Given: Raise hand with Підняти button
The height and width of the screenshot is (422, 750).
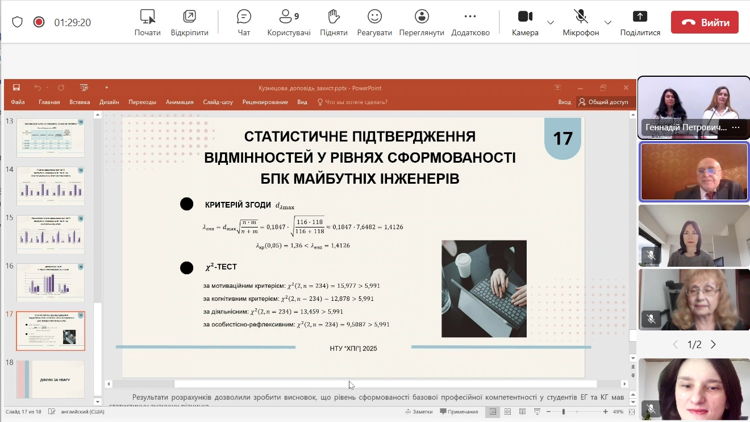Looking at the screenshot, I should coord(334,22).
